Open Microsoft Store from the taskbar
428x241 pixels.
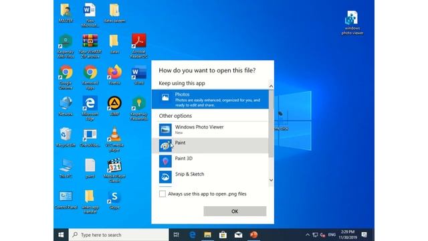[x=223, y=235]
